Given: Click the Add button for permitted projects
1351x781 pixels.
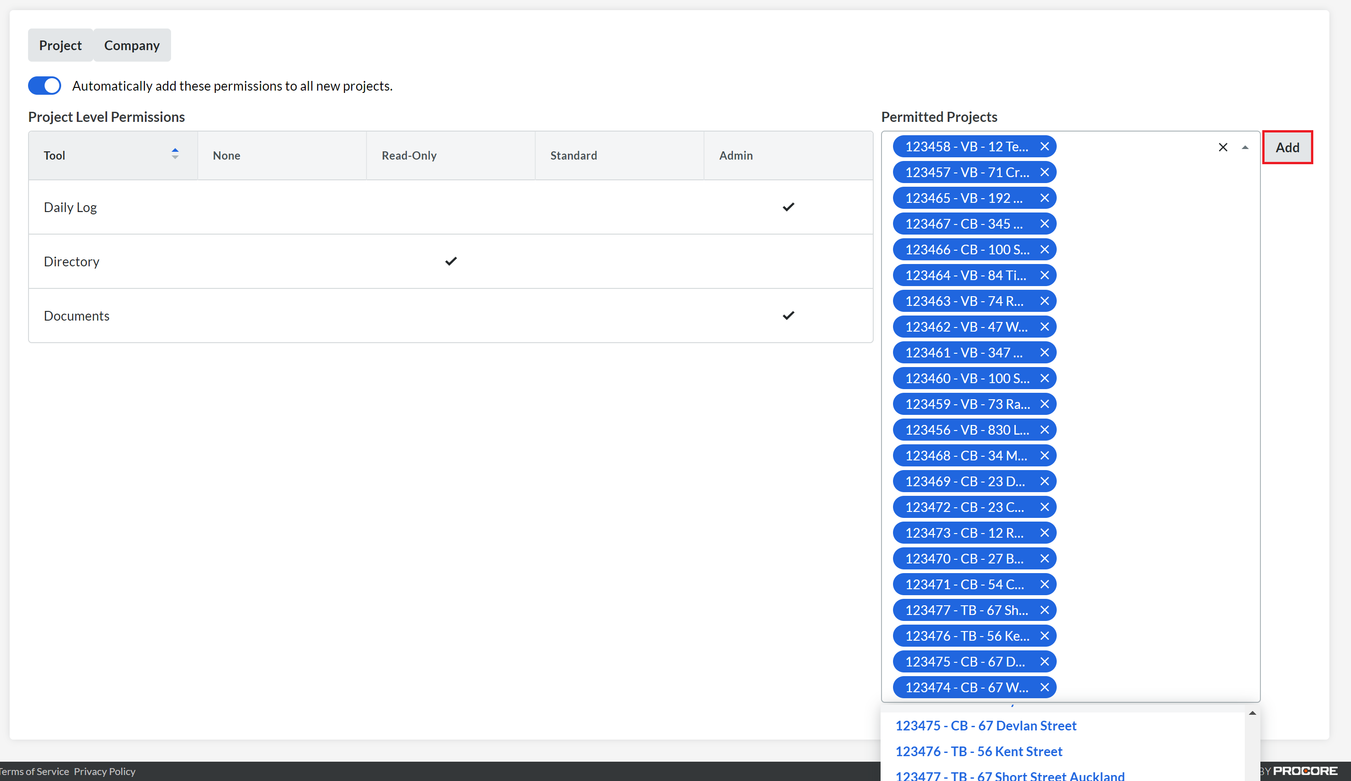Looking at the screenshot, I should [x=1287, y=147].
